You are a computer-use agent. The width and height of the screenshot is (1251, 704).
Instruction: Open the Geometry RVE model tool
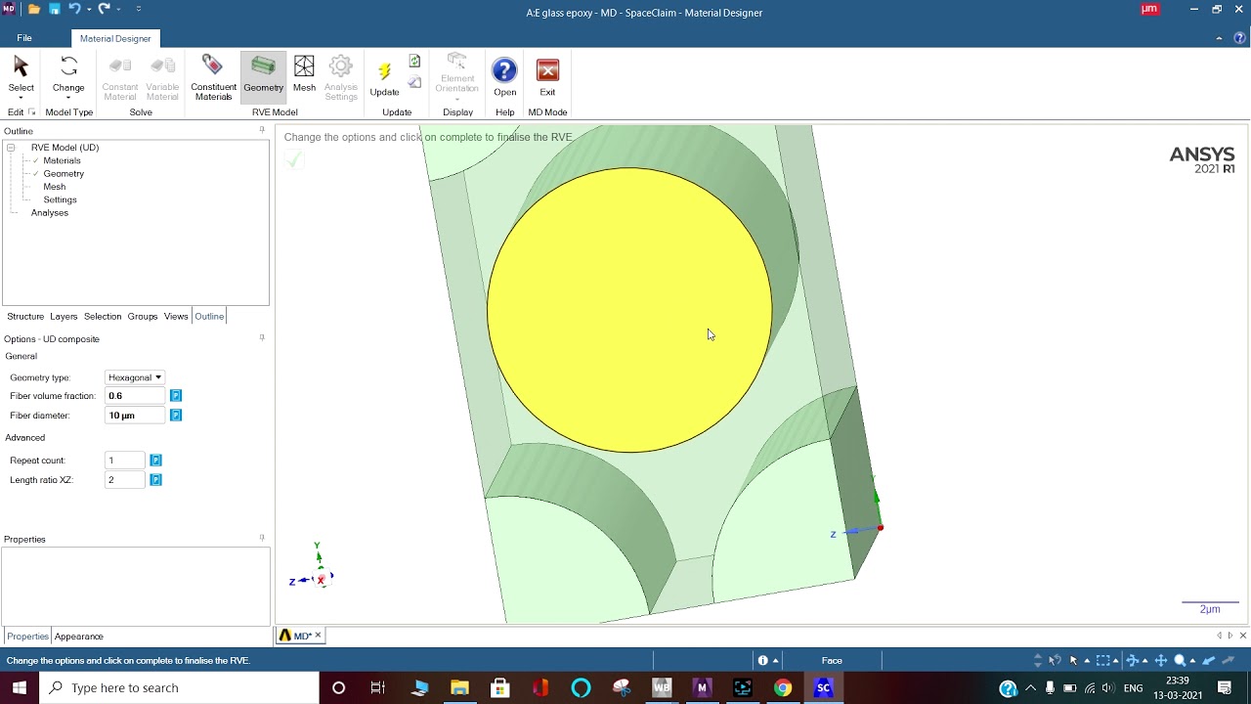click(263, 75)
